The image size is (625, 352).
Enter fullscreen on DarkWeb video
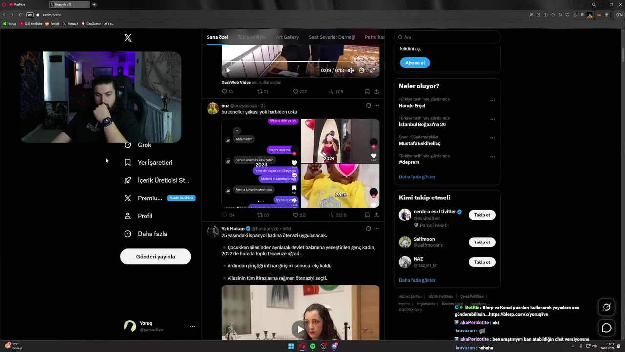372,70
